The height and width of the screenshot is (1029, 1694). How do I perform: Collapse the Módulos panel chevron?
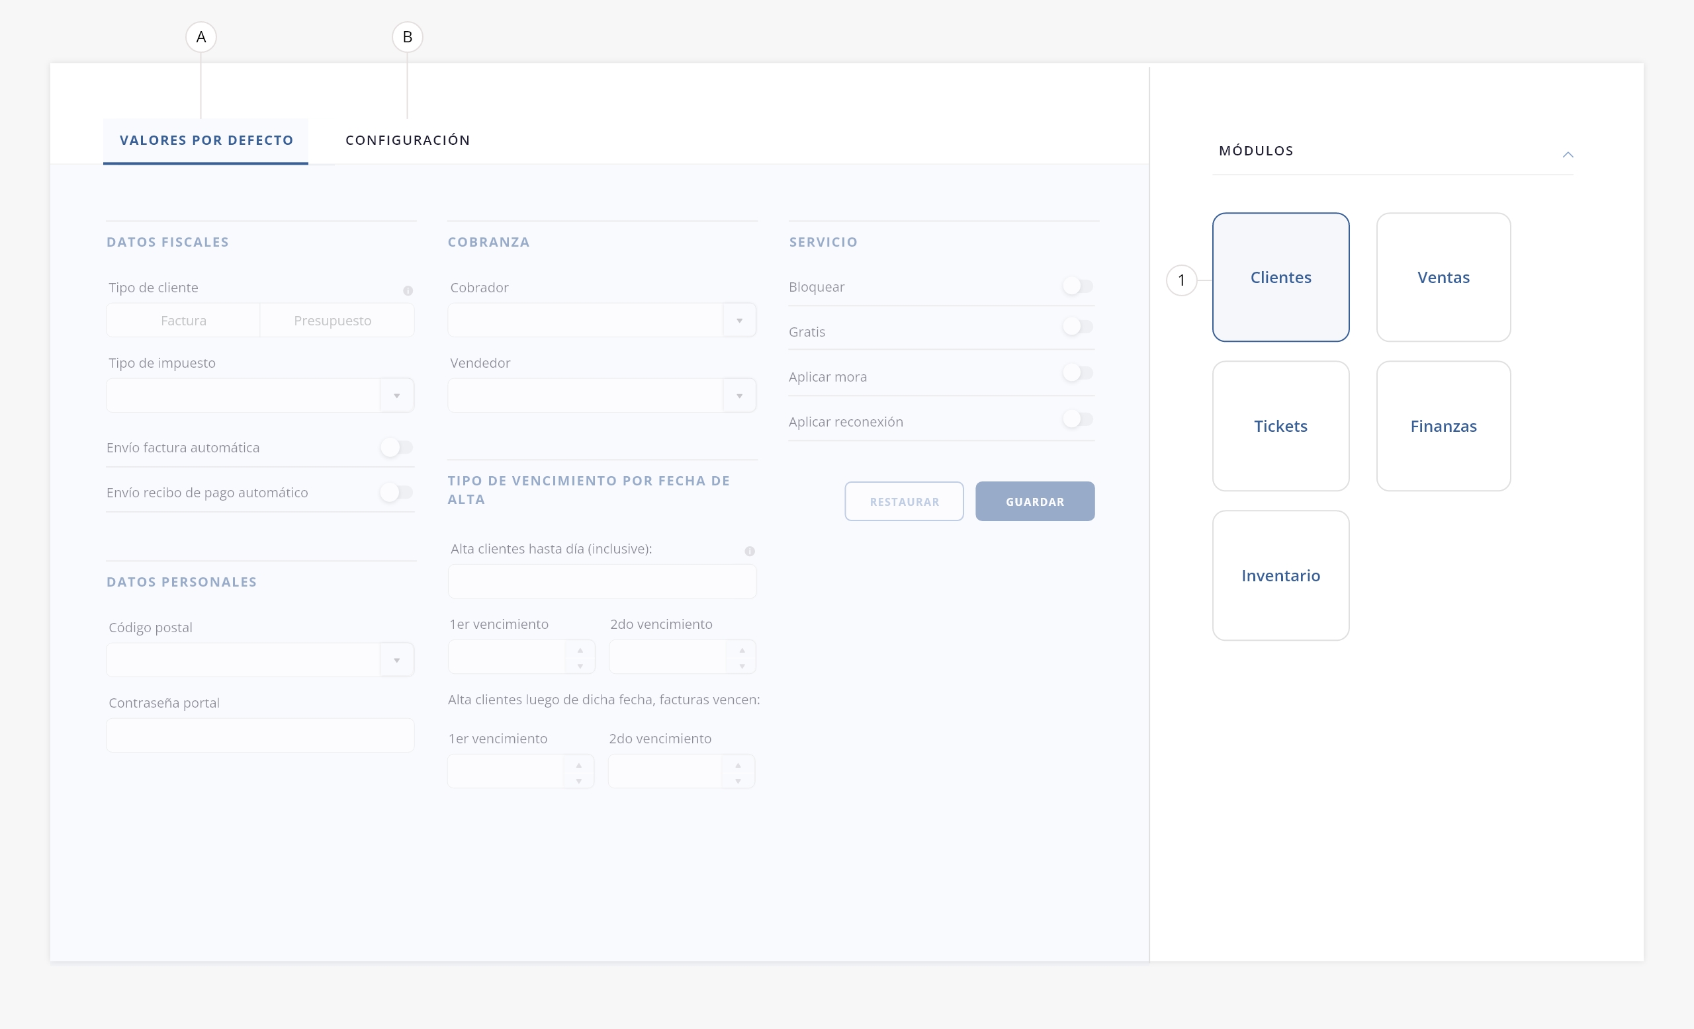click(1568, 155)
